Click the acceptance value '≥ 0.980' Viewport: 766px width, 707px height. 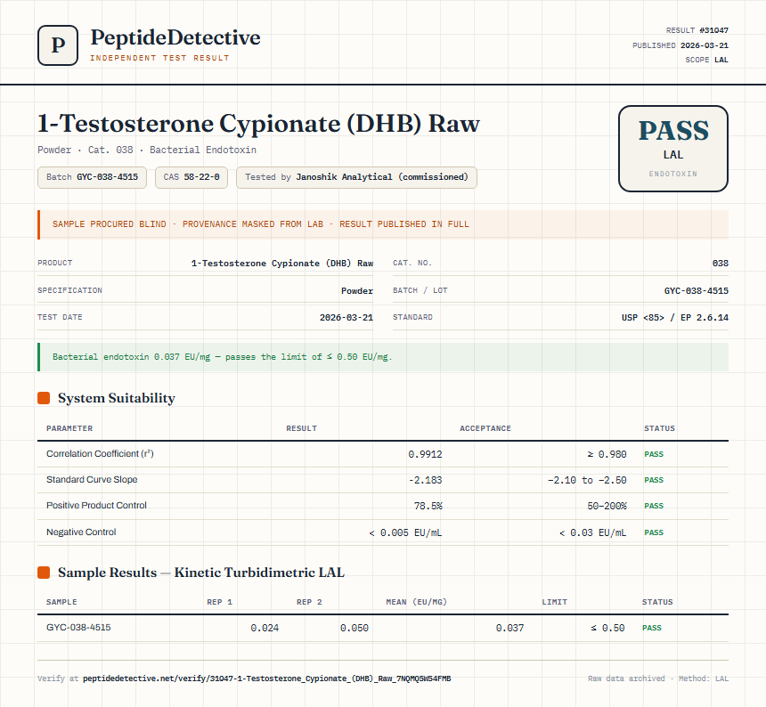click(607, 454)
